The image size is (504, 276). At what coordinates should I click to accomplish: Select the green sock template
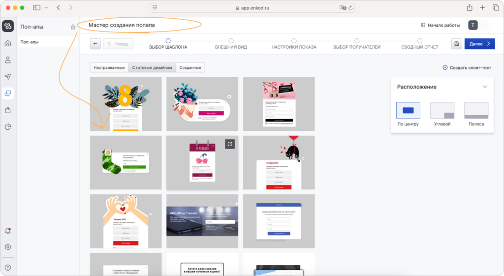pyautogui.click(x=126, y=162)
